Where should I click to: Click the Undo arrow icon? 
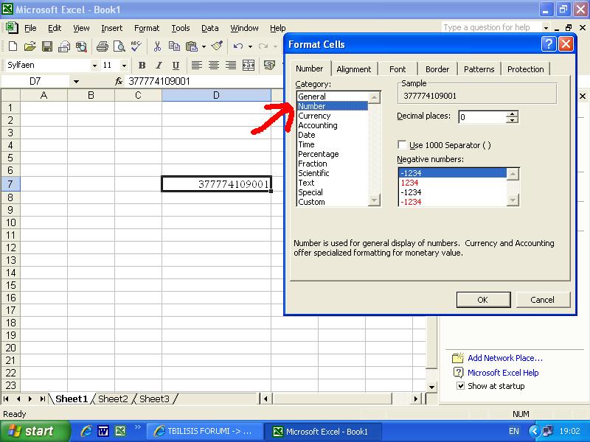237,46
